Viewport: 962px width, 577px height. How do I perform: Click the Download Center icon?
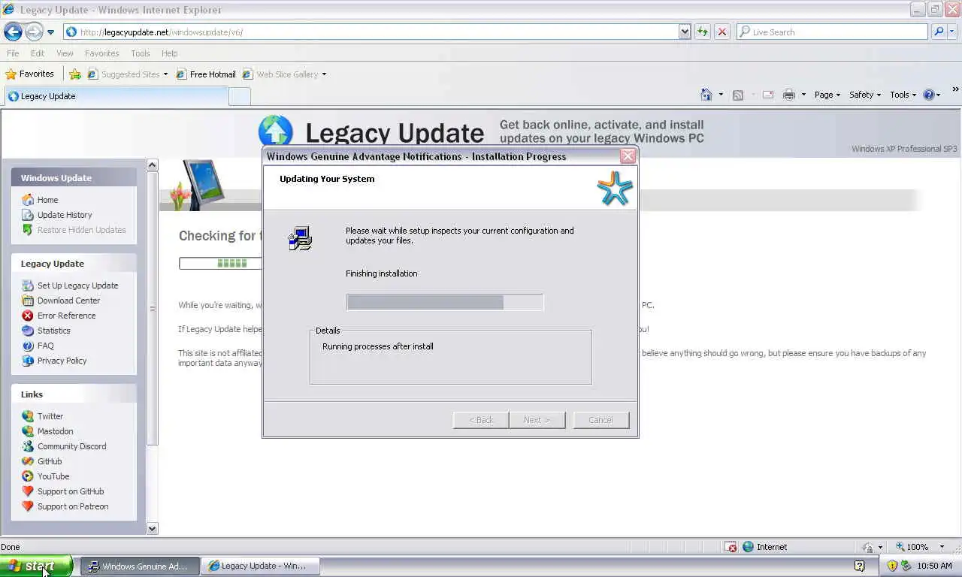28,301
